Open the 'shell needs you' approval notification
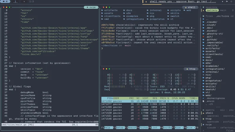The height and width of the screenshot is (132, 235). pos(183,1)
